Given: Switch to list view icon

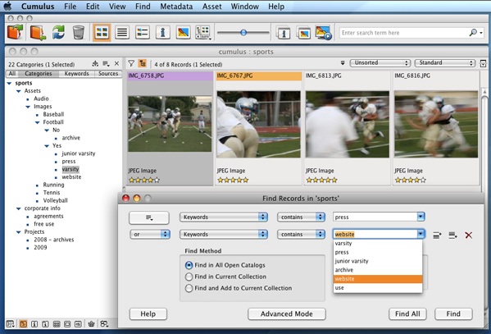Looking at the screenshot, I should (122, 32).
